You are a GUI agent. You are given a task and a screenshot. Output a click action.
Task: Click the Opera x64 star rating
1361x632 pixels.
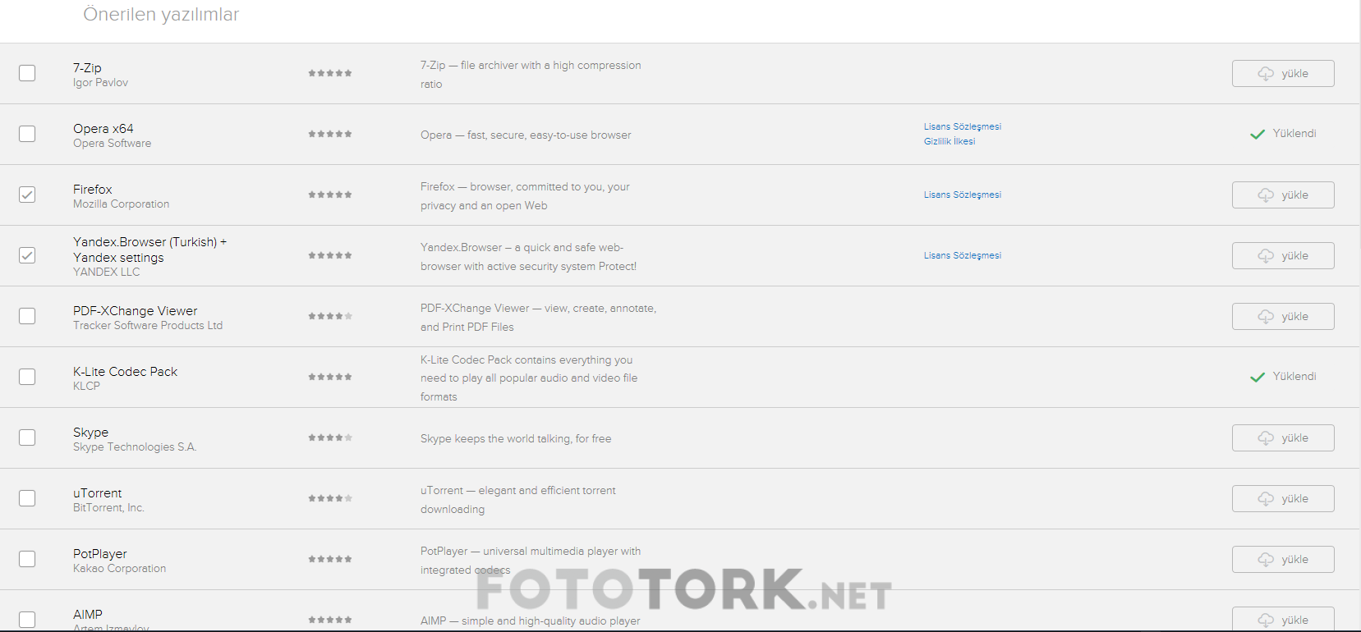(x=330, y=134)
